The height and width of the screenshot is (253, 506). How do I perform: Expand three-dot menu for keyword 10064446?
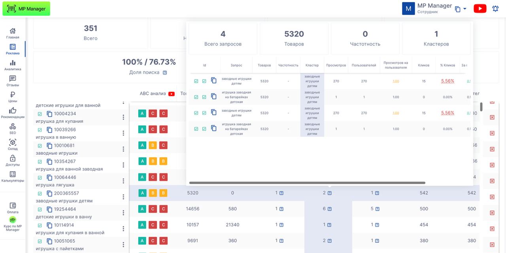123,181
